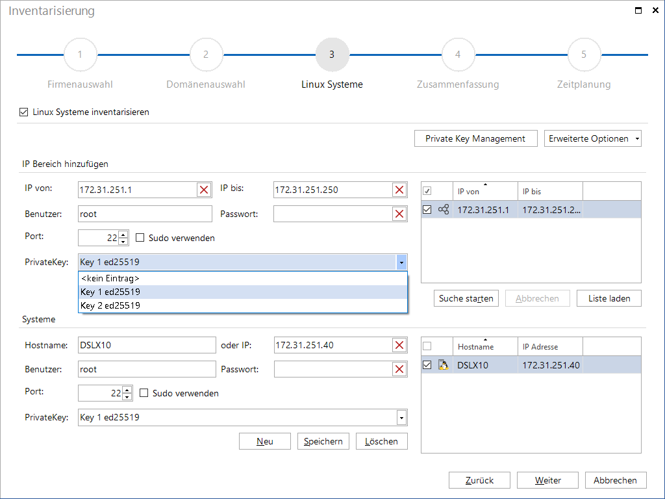Go to step 1 Firmenauswahl
The image size is (665, 499).
pyautogui.click(x=80, y=55)
